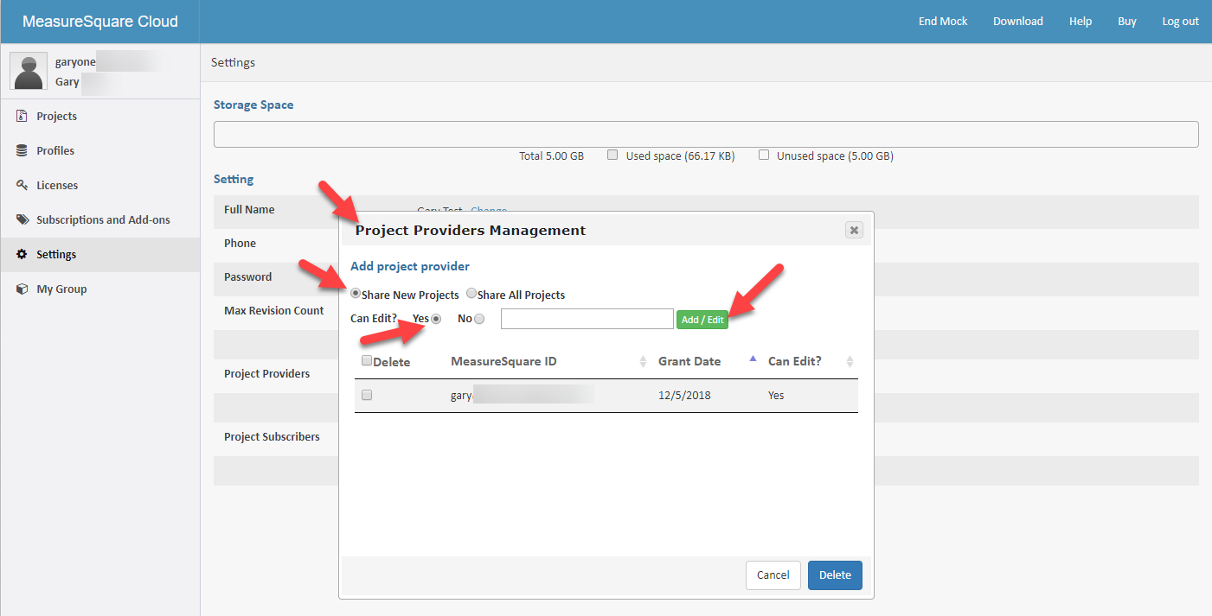Set Can Edit to No
1212x616 pixels.
479,319
